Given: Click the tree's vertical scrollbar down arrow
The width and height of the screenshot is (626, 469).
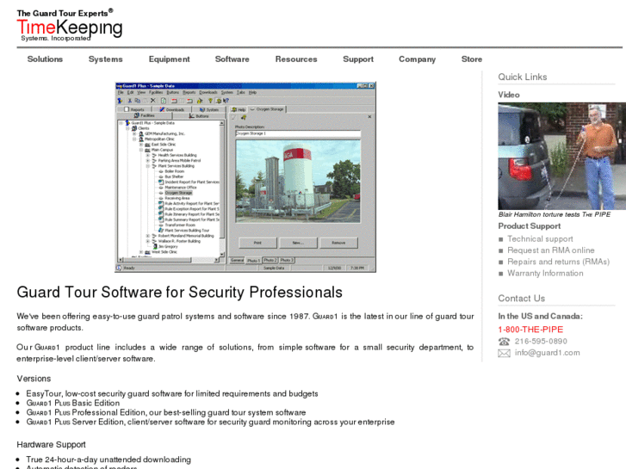Looking at the screenshot, I should pos(222,254).
